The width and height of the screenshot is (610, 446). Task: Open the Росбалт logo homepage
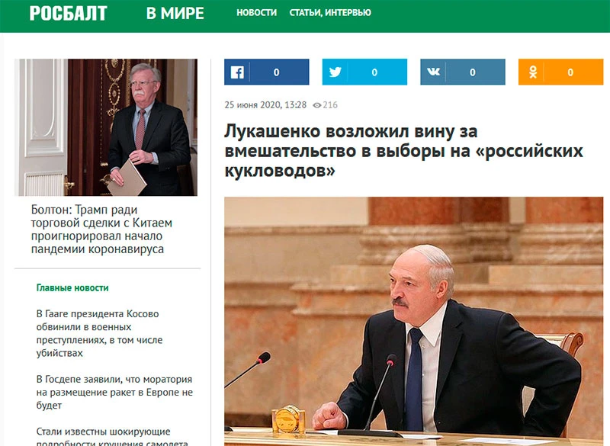click(x=68, y=13)
